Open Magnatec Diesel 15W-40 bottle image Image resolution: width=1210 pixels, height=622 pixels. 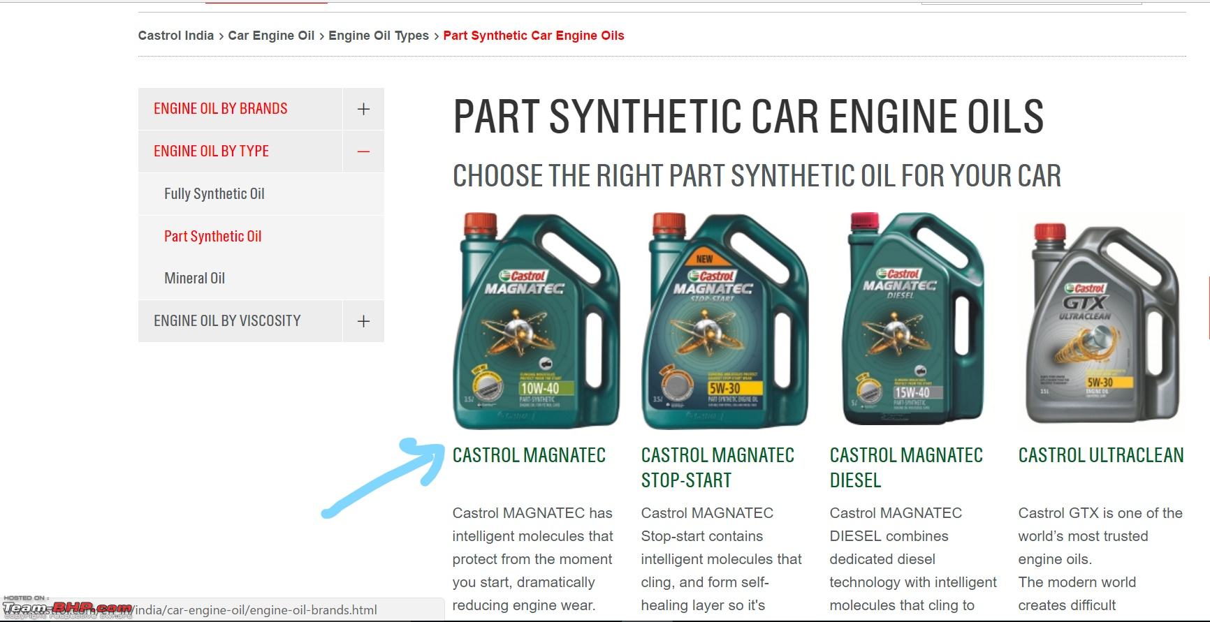pyautogui.click(x=914, y=319)
